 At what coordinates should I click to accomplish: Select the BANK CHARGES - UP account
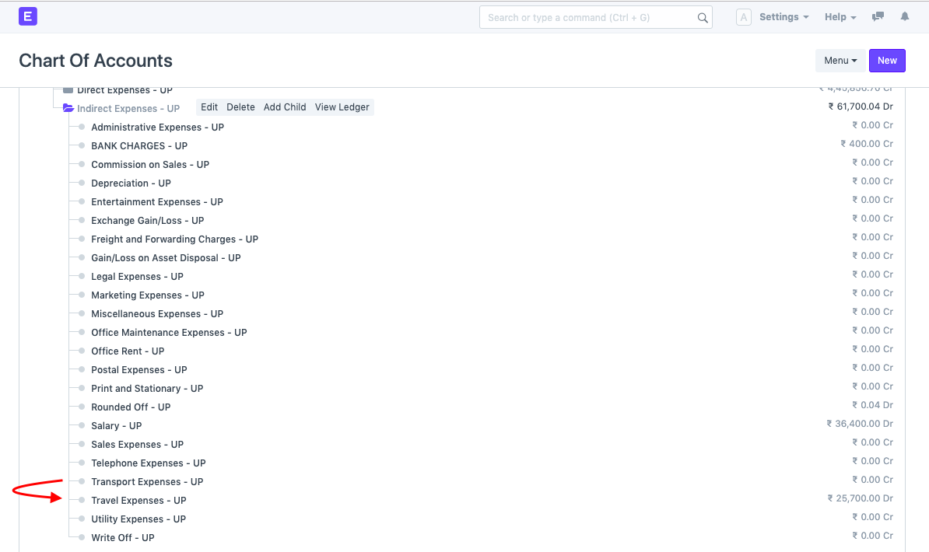click(139, 145)
